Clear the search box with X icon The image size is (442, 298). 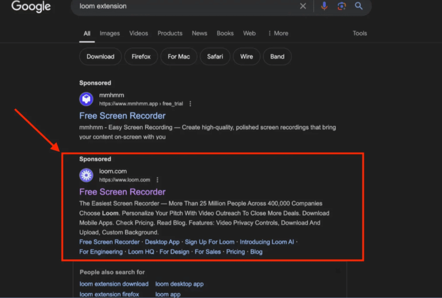(x=303, y=6)
